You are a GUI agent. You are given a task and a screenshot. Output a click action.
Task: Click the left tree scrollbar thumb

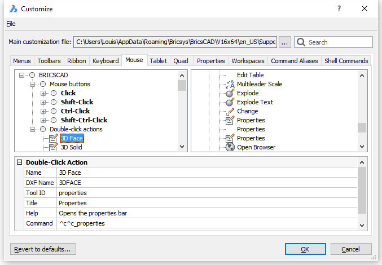[182, 85]
